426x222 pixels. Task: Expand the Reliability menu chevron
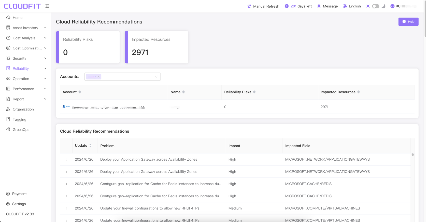[45, 68]
